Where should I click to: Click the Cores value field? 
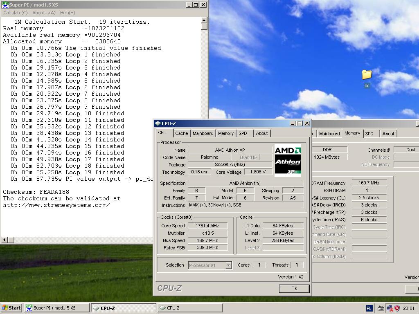(x=259, y=265)
